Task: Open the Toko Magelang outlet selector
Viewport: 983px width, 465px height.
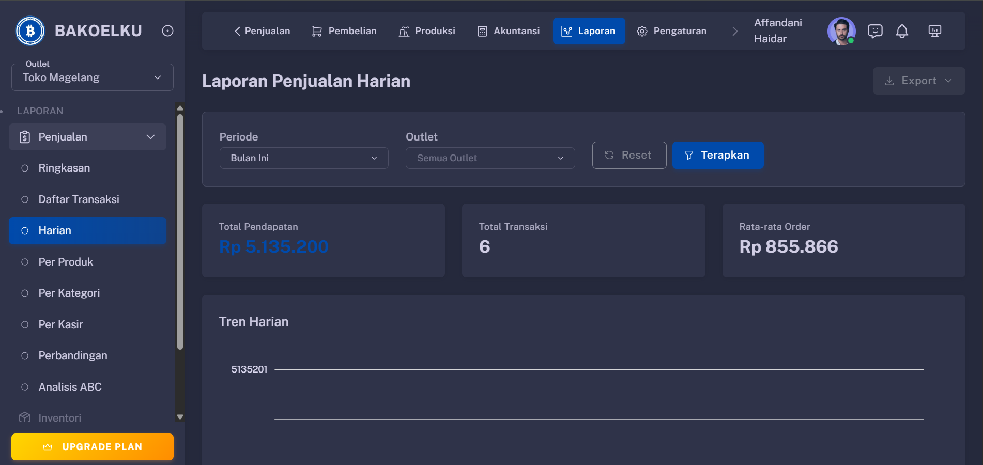Action: tap(92, 77)
